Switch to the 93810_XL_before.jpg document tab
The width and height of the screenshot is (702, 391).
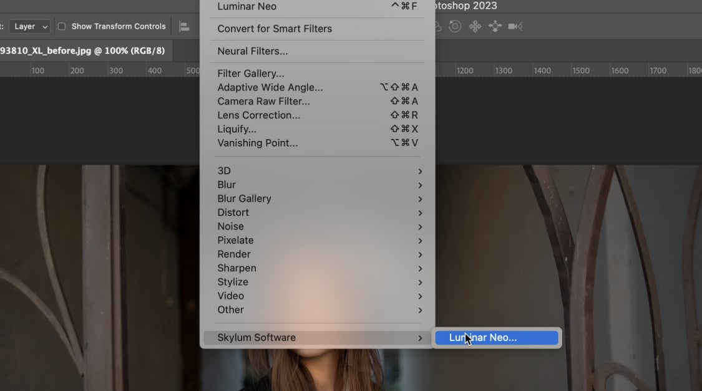[82, 51]
